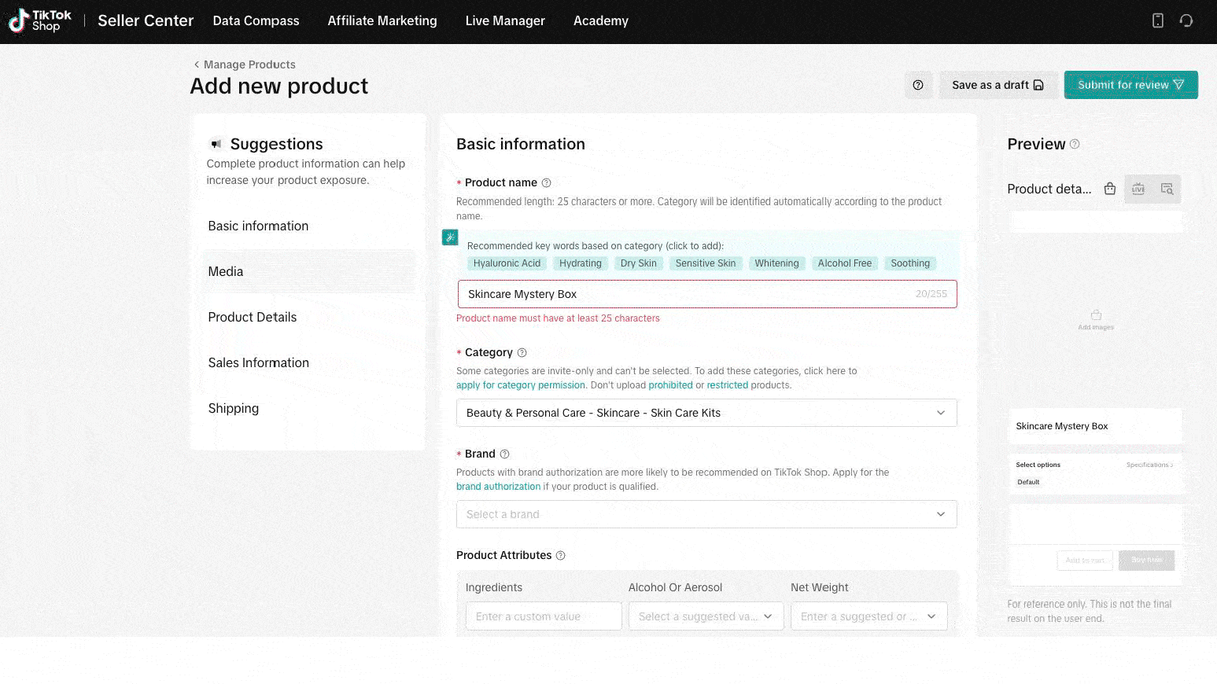The width and height of the screenshot is (1217, 684).
Task: Click the mobile app phone icon
Action: [1157, 21]
